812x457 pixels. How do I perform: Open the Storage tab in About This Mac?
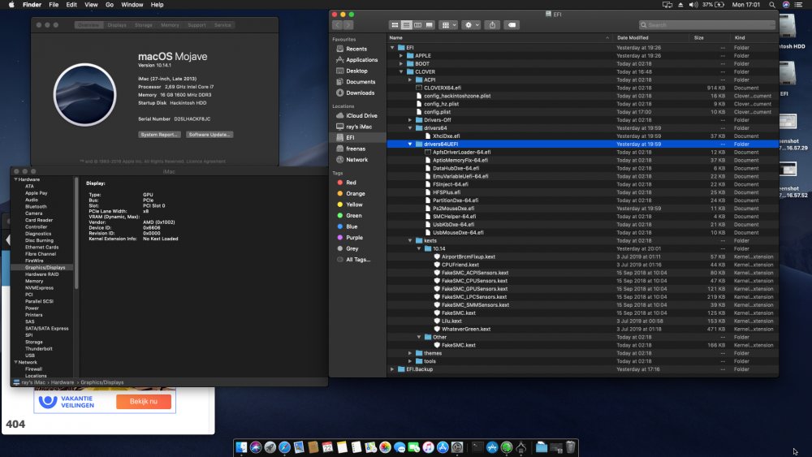pyautogui.click(x=144, y=25)
